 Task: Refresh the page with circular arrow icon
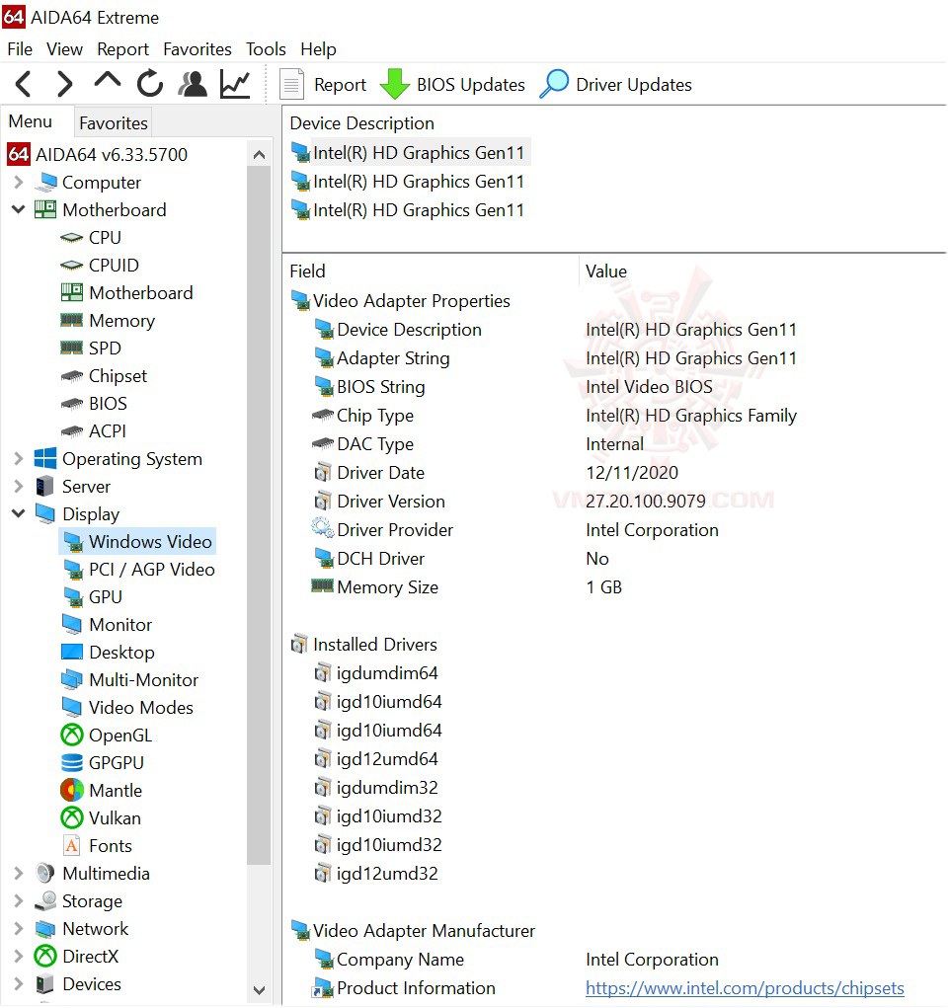(x=150, y=84)
